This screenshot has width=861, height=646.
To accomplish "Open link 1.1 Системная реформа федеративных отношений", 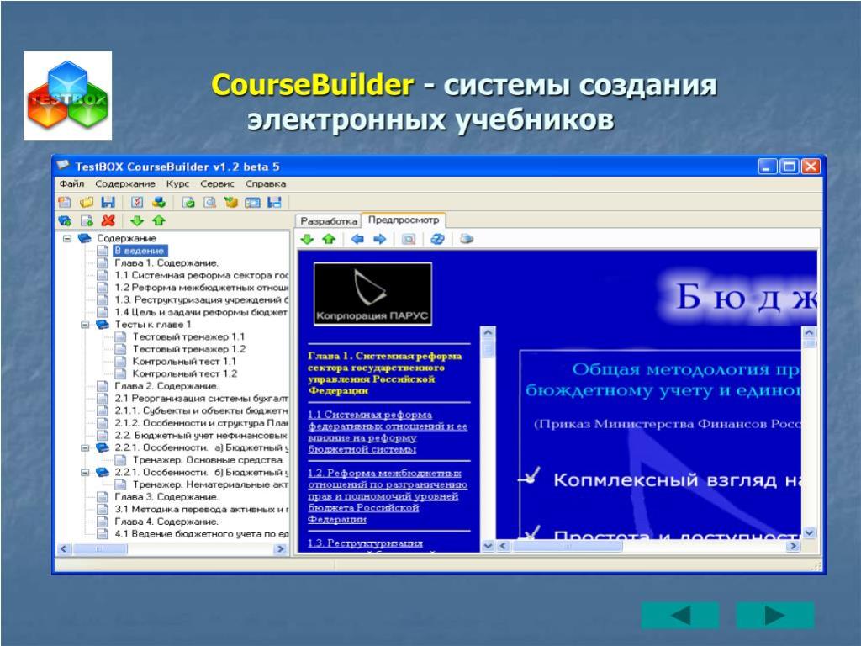I will (387, 432).
